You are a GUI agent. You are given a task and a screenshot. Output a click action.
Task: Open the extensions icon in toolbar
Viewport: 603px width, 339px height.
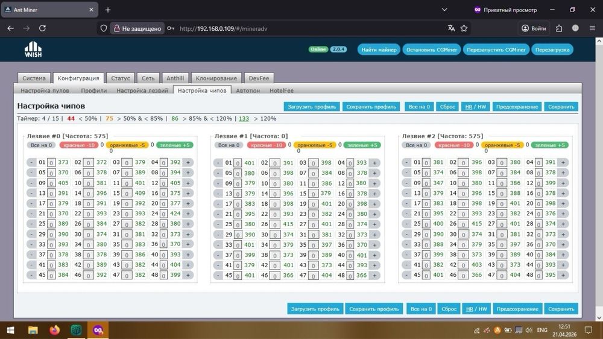point(559,28)
